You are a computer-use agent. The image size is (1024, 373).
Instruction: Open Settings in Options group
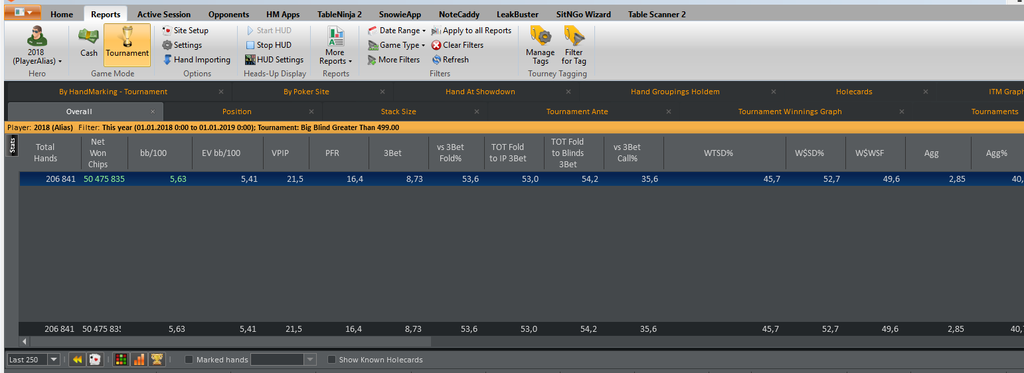pyautogui.click(x=182, y=45)
